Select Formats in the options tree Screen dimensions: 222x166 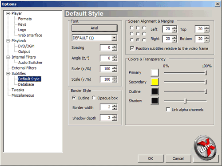25,19
